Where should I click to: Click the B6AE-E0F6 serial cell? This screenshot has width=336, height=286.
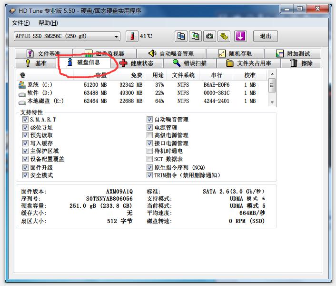[x=217, y=85]
